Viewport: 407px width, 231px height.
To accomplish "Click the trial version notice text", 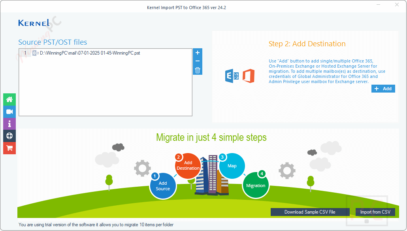I will [x=96, y=225].
